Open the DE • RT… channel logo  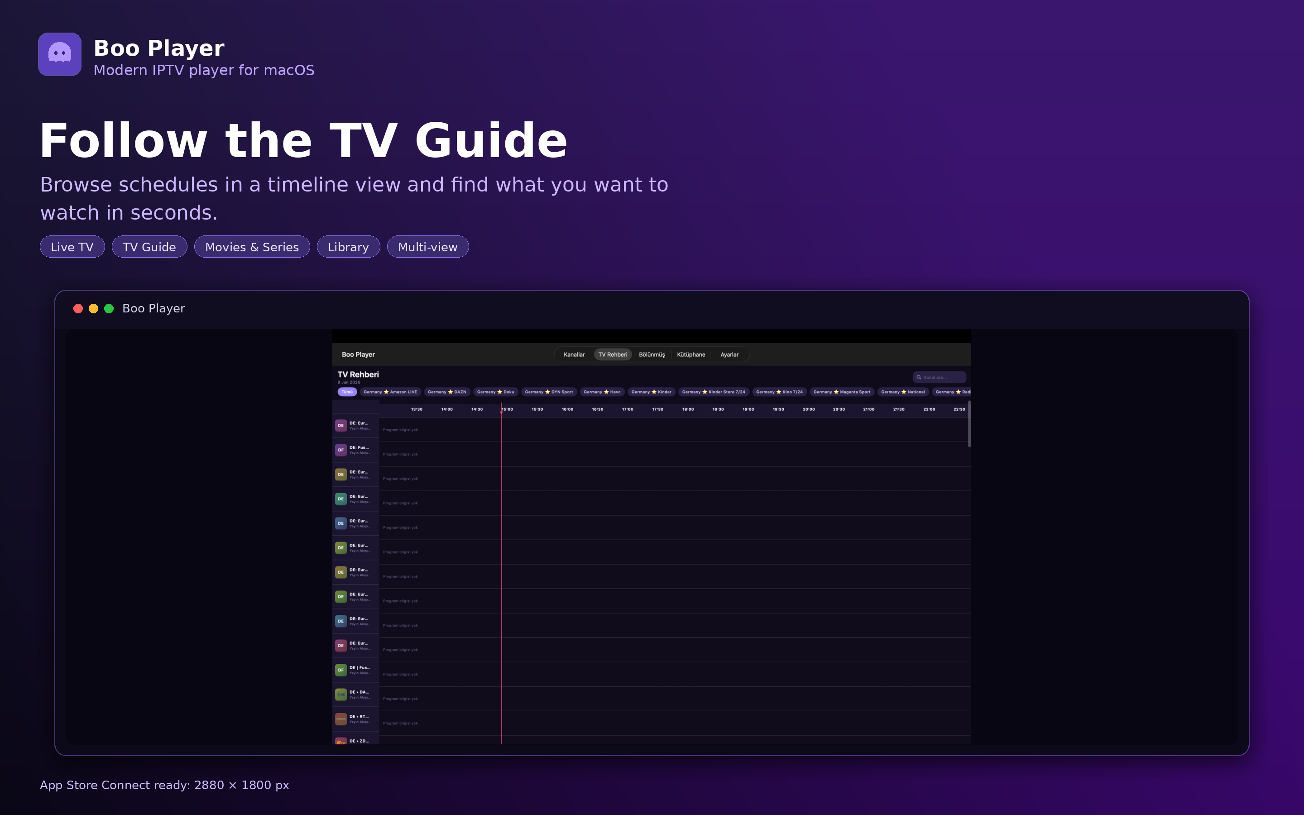click(x=340, y=719)
